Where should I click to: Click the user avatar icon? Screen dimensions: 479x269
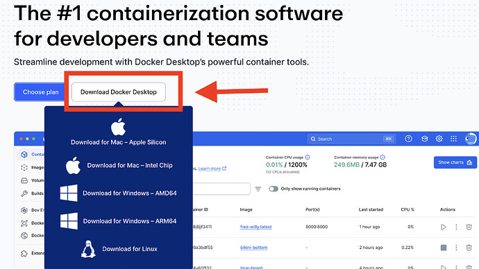click(x=471, y=139)
